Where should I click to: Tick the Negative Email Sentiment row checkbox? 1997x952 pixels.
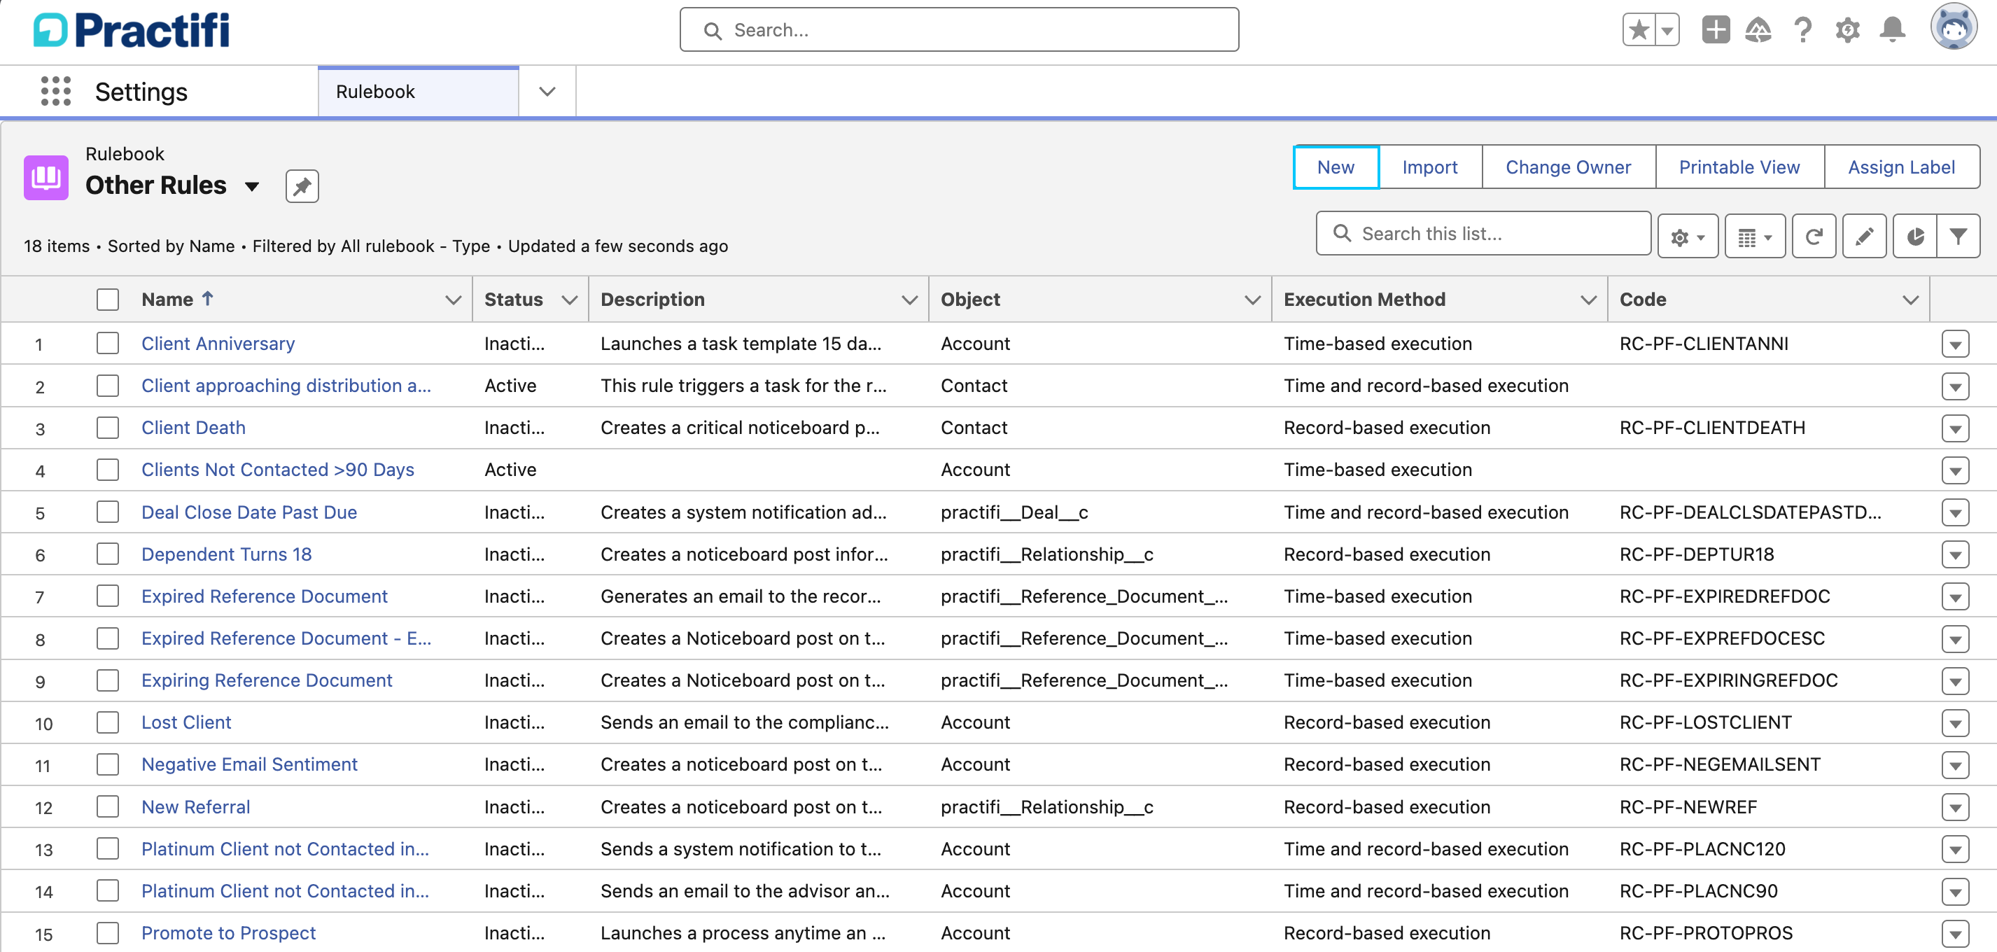108,764
